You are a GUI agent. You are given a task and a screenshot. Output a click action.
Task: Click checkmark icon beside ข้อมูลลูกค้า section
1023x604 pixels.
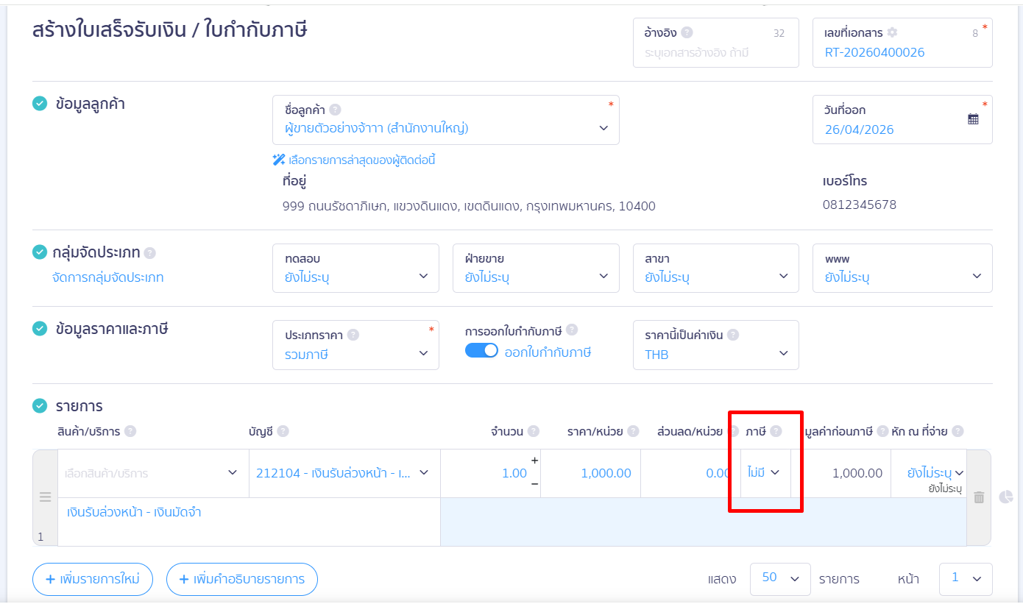40,104
